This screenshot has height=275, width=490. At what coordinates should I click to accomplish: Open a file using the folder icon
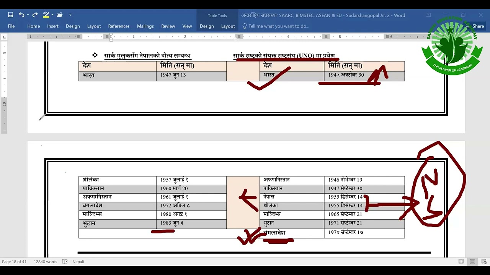pos(59,15)
